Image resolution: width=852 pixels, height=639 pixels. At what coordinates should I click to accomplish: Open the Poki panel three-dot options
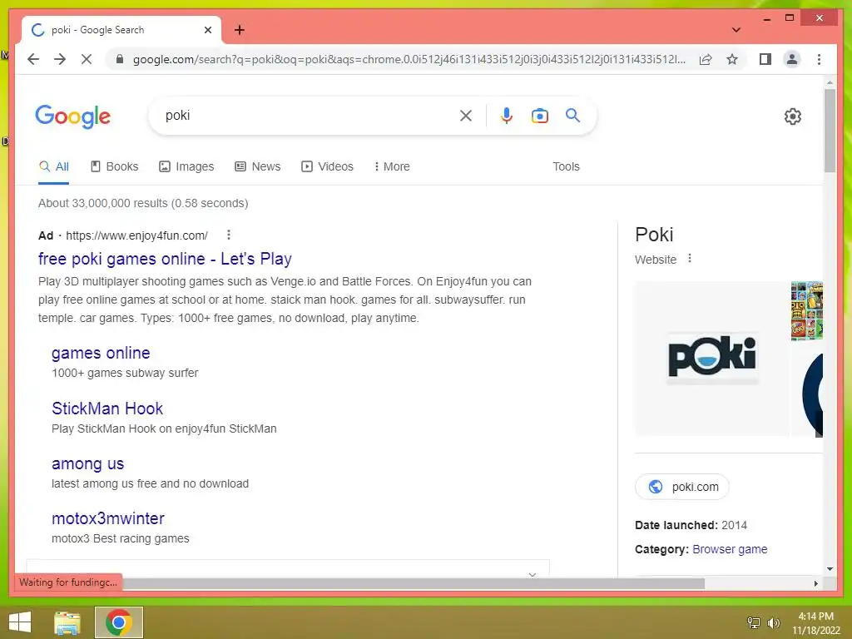click(690, 259)
